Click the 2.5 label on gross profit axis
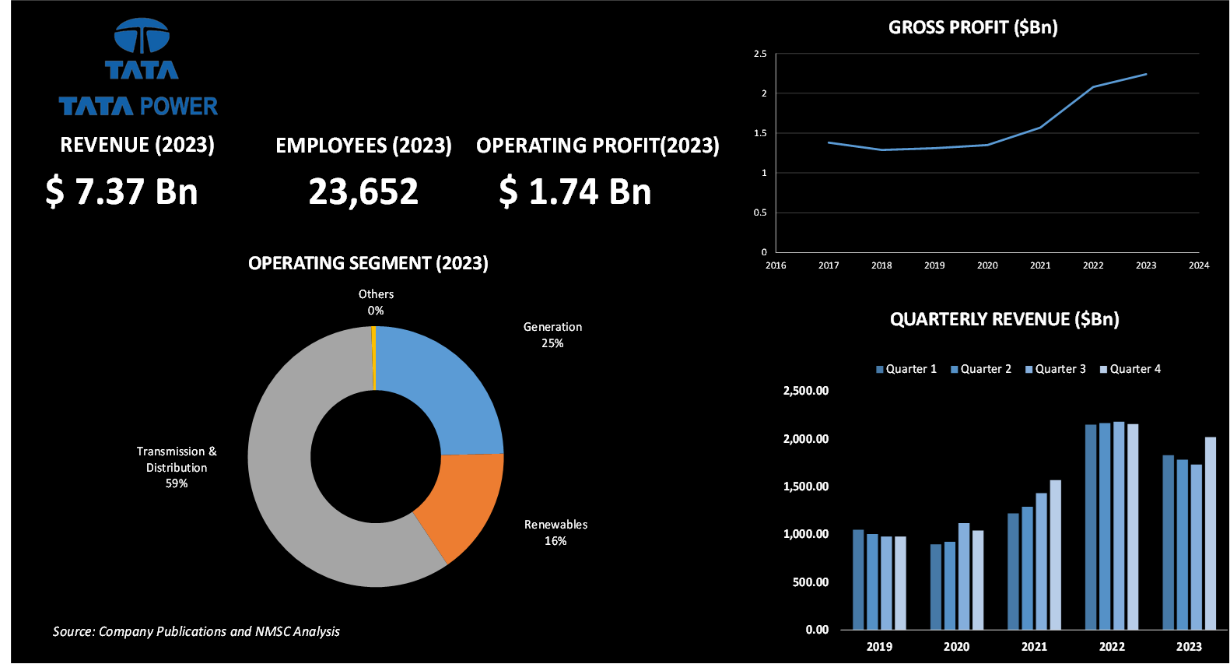This screenshot has width=1230, height=664. pos(760,54)
